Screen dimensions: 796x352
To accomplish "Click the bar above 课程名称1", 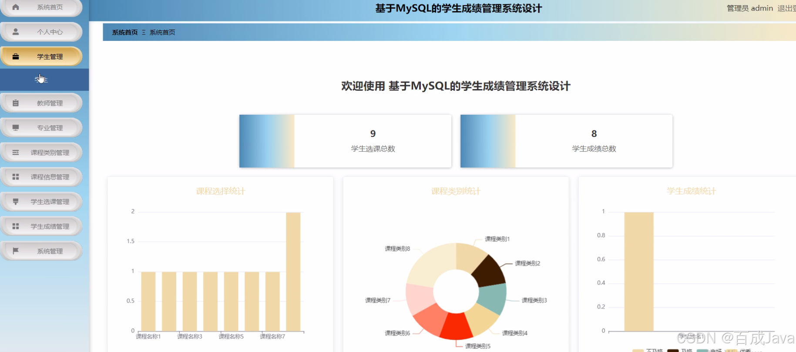I will pyautogui.click(x=148, y=302).
